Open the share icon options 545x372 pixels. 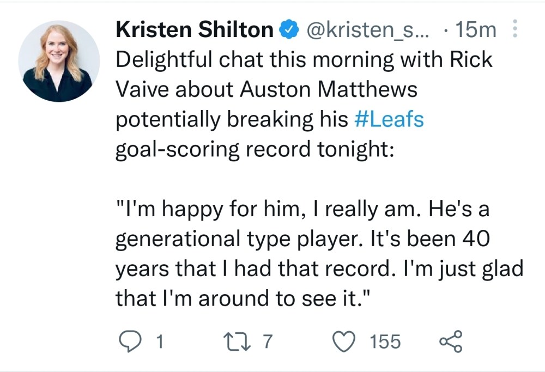point(450,341)
